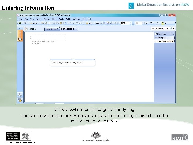
Task: Click the pen drawing tool icon
Action: [x=112, y=23]
